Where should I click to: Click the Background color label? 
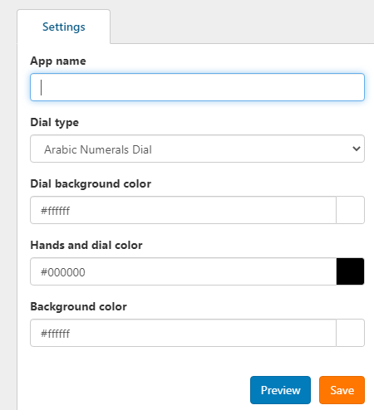(78, 306)
